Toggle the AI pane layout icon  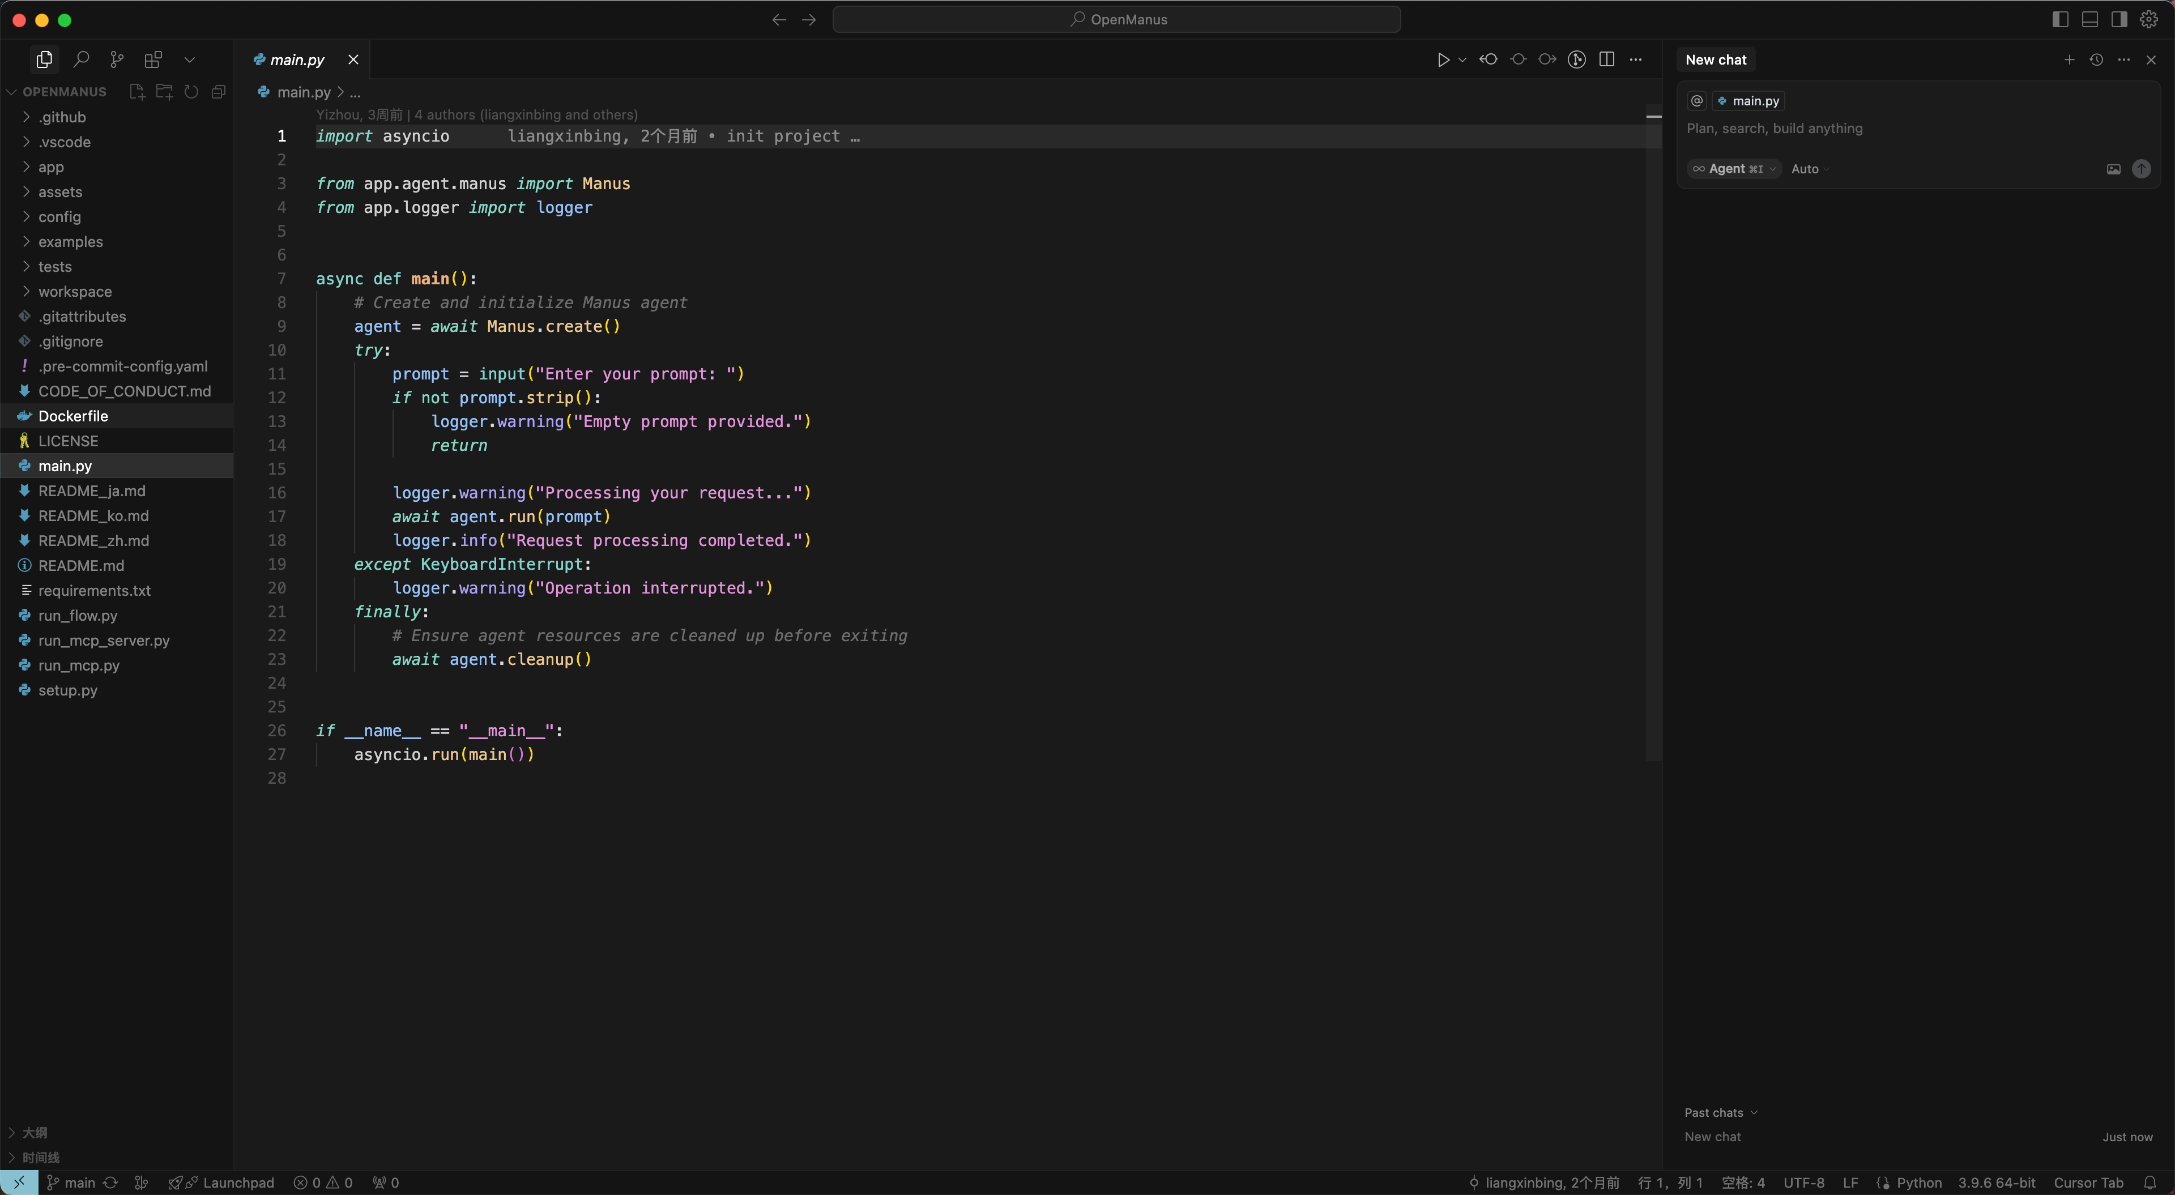click(2119, 19)
